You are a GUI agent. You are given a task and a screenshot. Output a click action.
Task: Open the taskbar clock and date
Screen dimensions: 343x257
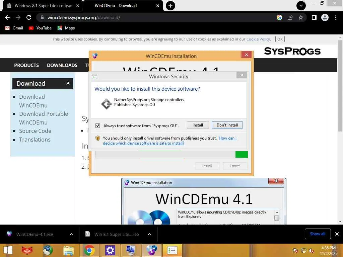(329, 251)
